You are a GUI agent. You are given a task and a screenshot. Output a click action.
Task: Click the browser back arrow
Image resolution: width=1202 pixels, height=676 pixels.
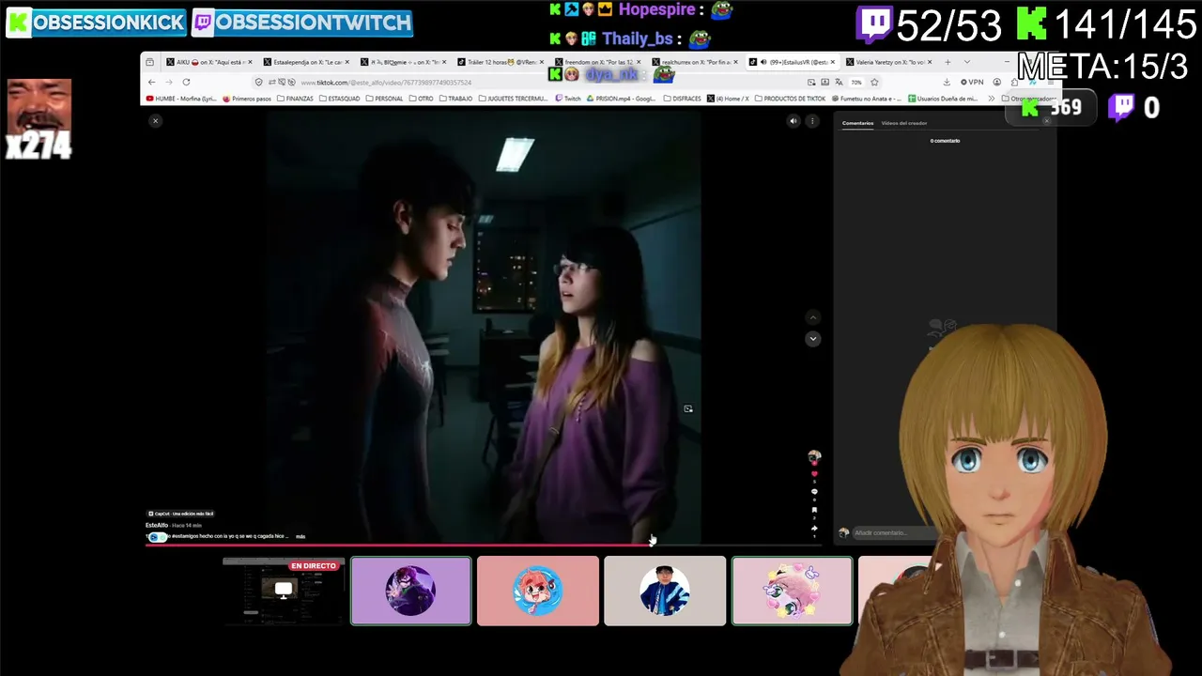pos(152,82)
